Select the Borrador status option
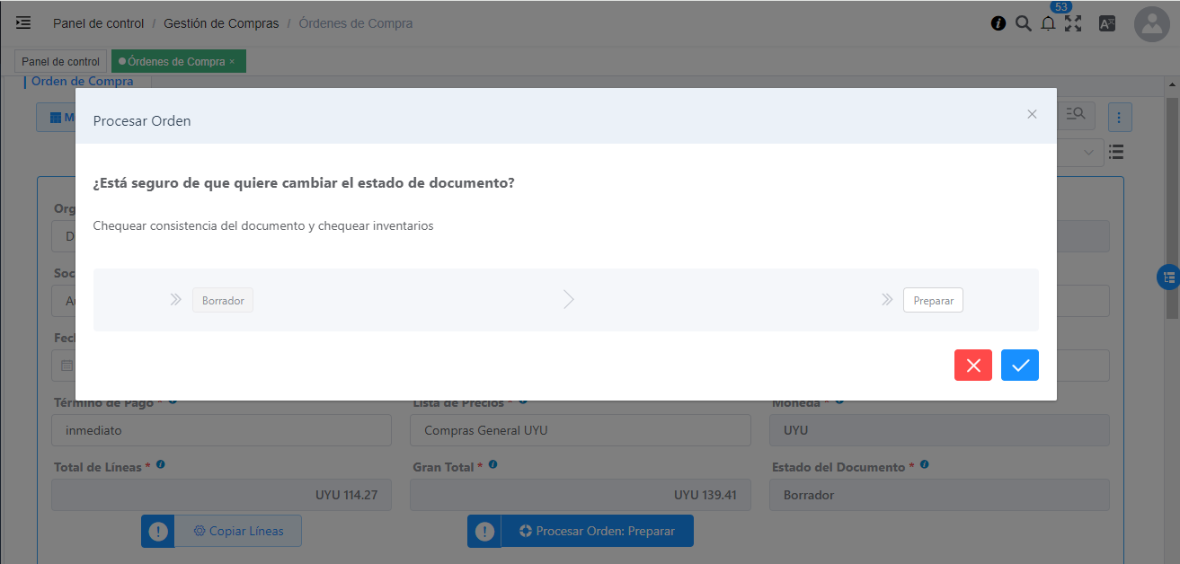The image size is (1180, 564). tap(223, 300)
